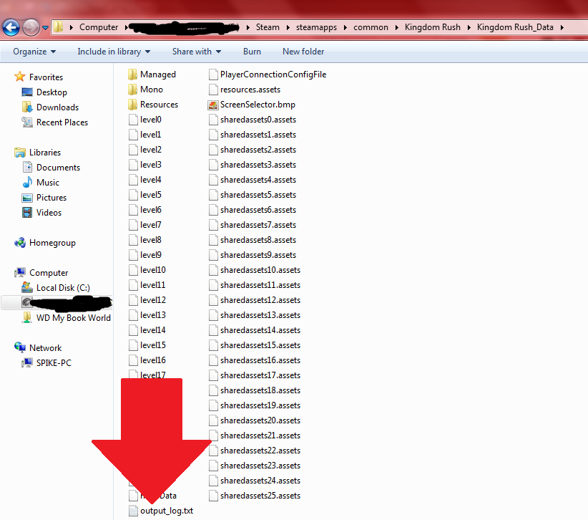
Task: Click the Music library note icon
Action: (x=27, y=182)
